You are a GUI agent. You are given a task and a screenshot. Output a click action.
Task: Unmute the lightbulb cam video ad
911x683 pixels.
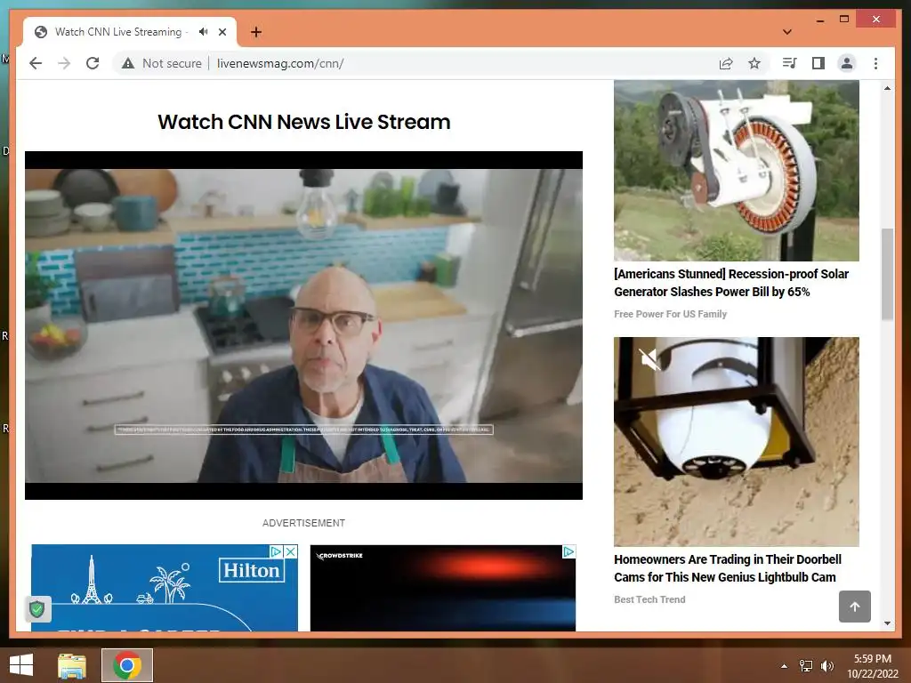point(649,359)
